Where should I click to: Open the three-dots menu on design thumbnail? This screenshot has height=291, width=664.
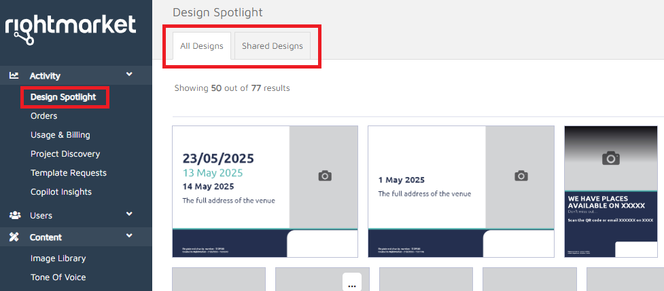pyautogui.click(x=351, y=285)
